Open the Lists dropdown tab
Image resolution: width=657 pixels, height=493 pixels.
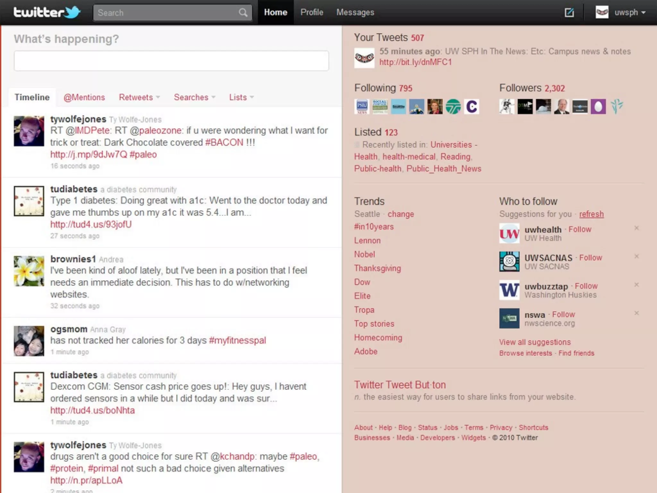pos(241,97)
